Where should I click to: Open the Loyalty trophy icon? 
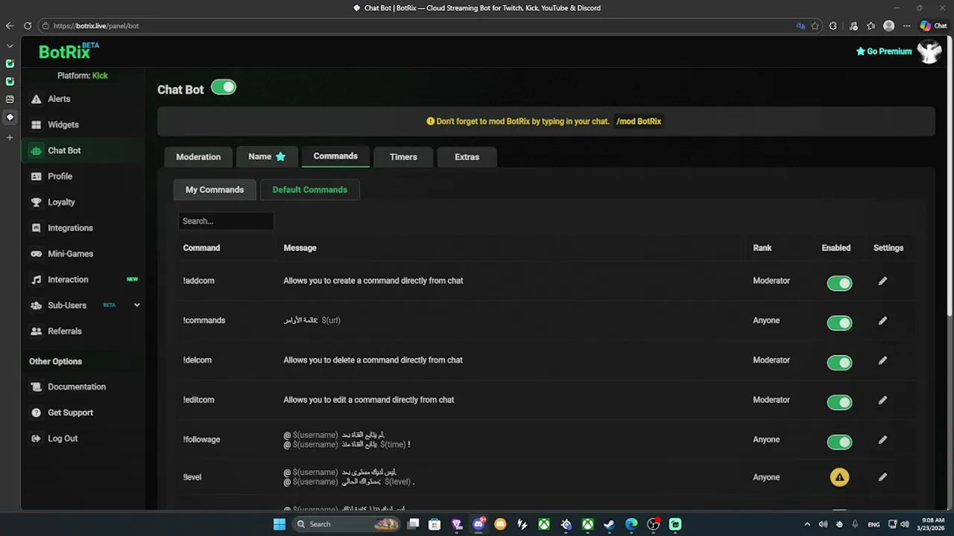tap(36, 202)
